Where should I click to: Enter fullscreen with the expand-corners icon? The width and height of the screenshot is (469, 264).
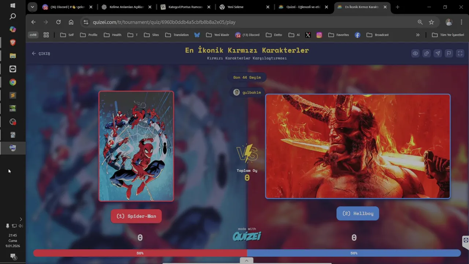(x=460, y=53)
